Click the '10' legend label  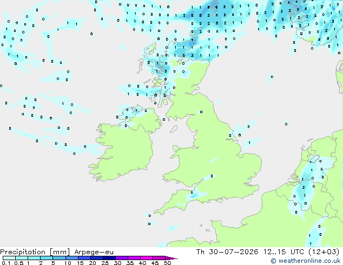coord(68,263)
